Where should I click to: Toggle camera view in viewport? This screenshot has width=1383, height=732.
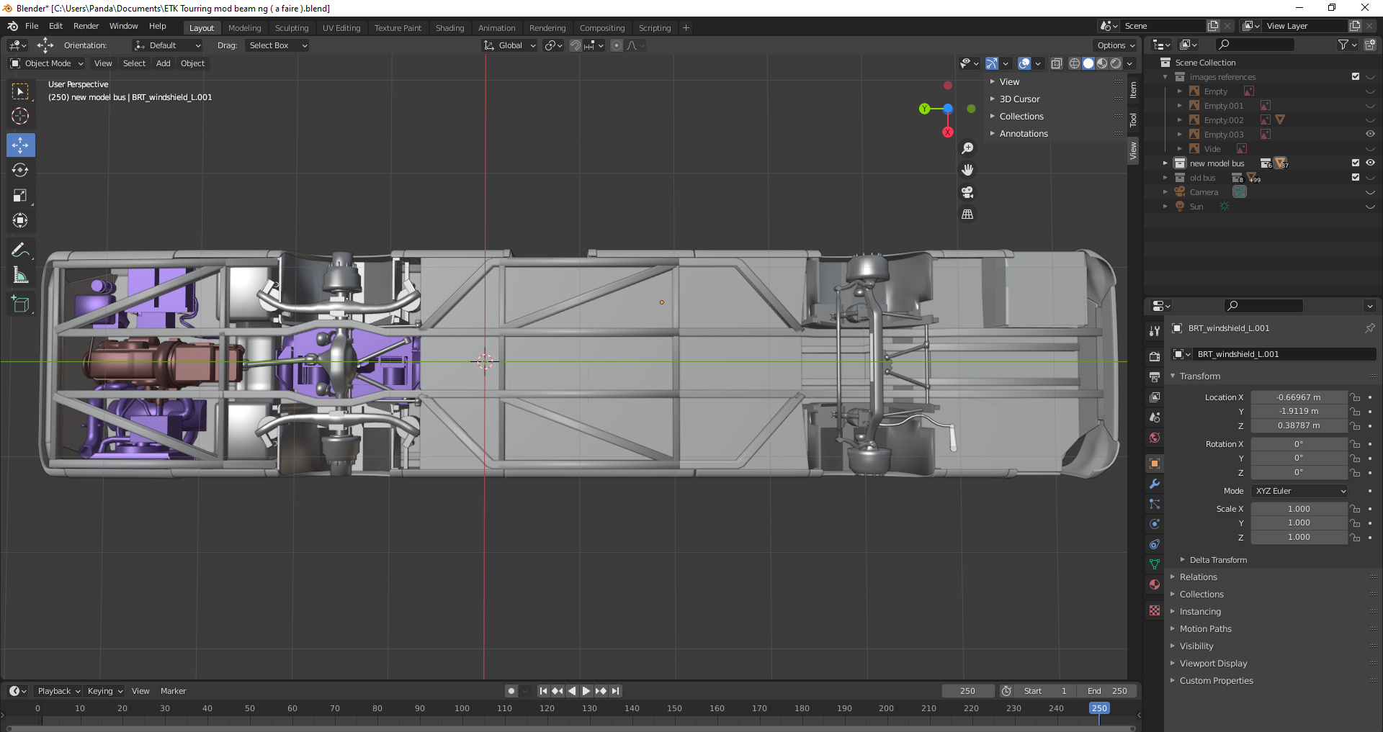click(x=967, y=192)
